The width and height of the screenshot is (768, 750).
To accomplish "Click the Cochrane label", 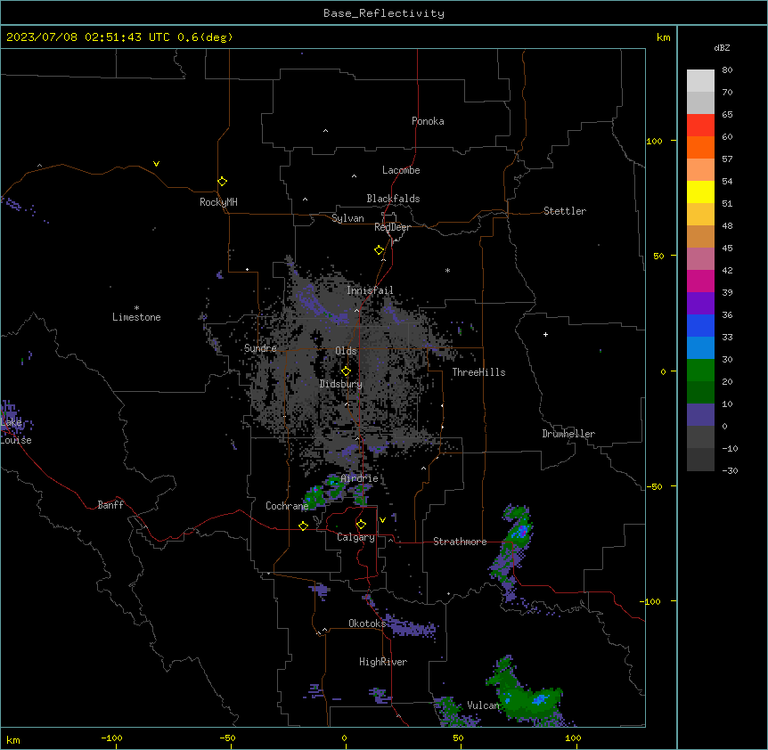I will [287, 506].
